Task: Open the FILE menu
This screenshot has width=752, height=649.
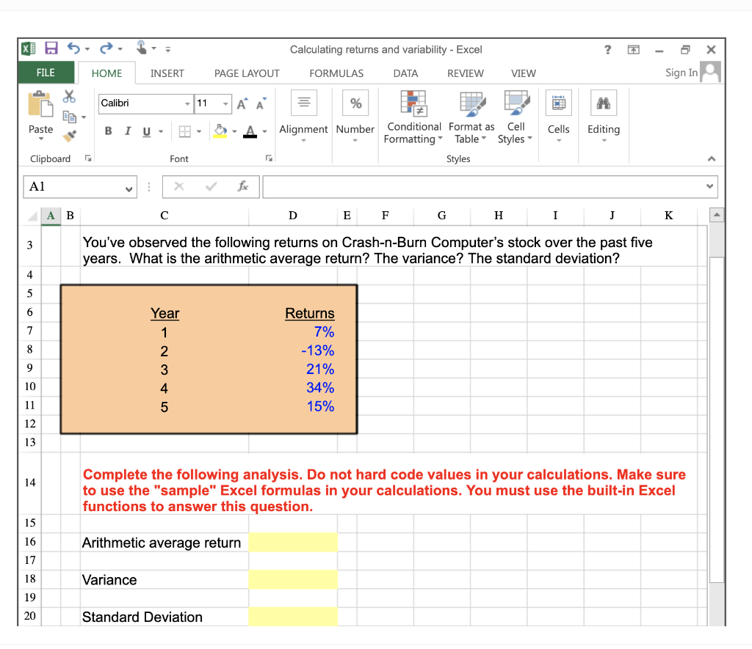Action: tap(46, 73)
